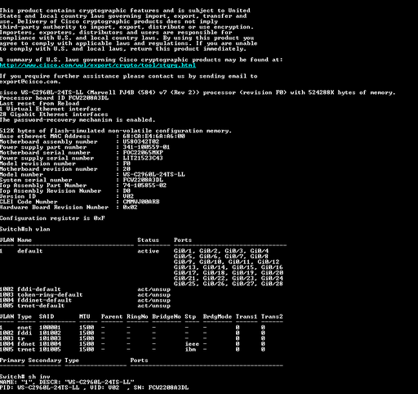Image resolution: width=418 pixels, height=394 pixels.
Task: Click the 'Status' column header in VLAN table
Action: tap(148, 240)
